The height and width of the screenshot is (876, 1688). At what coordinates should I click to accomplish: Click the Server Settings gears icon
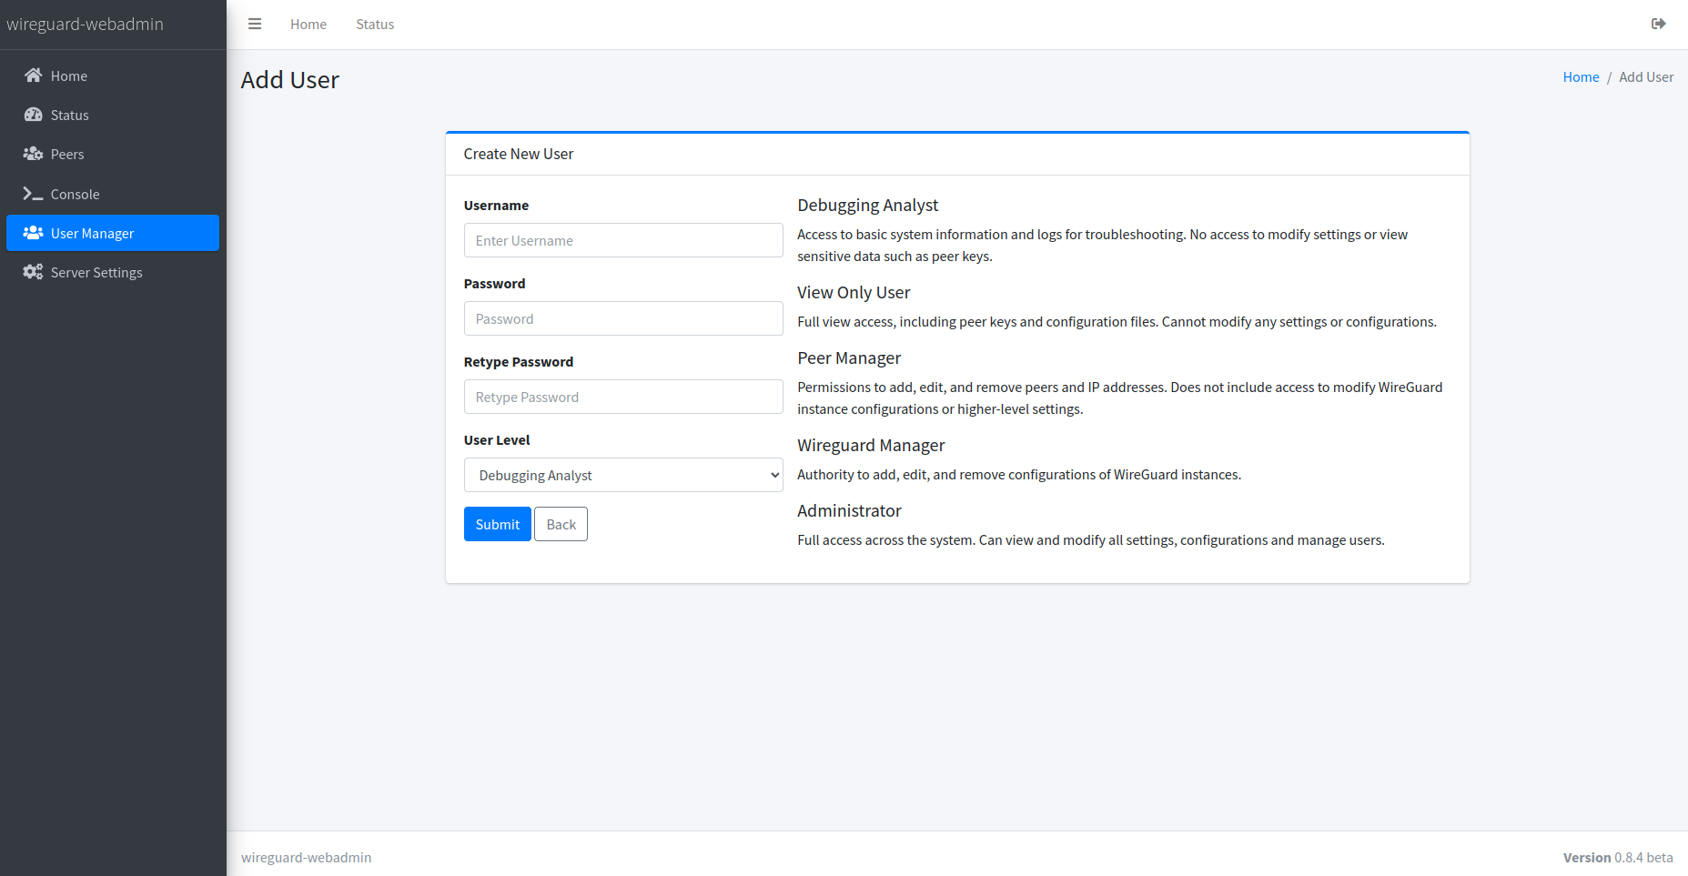pyautogui.click(x=34, y=272)
